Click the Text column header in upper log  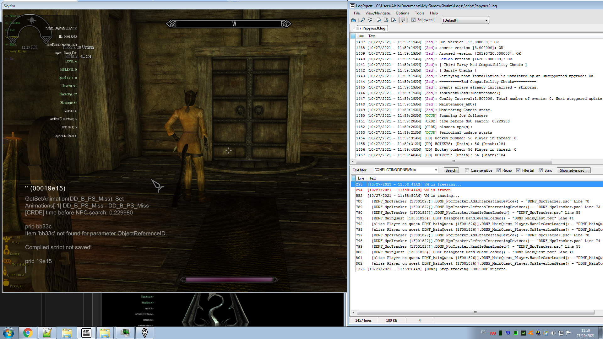coord(372,36)
